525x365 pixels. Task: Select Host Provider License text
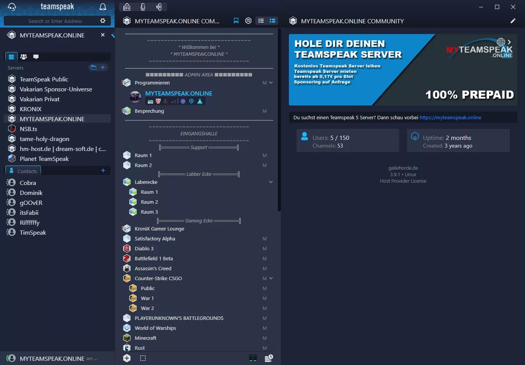coord(403,181)
